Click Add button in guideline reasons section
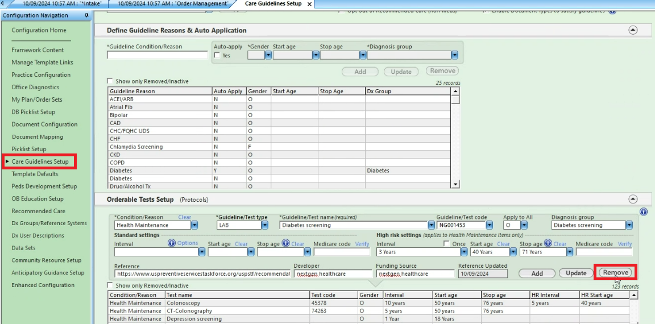 click(360, 72)
